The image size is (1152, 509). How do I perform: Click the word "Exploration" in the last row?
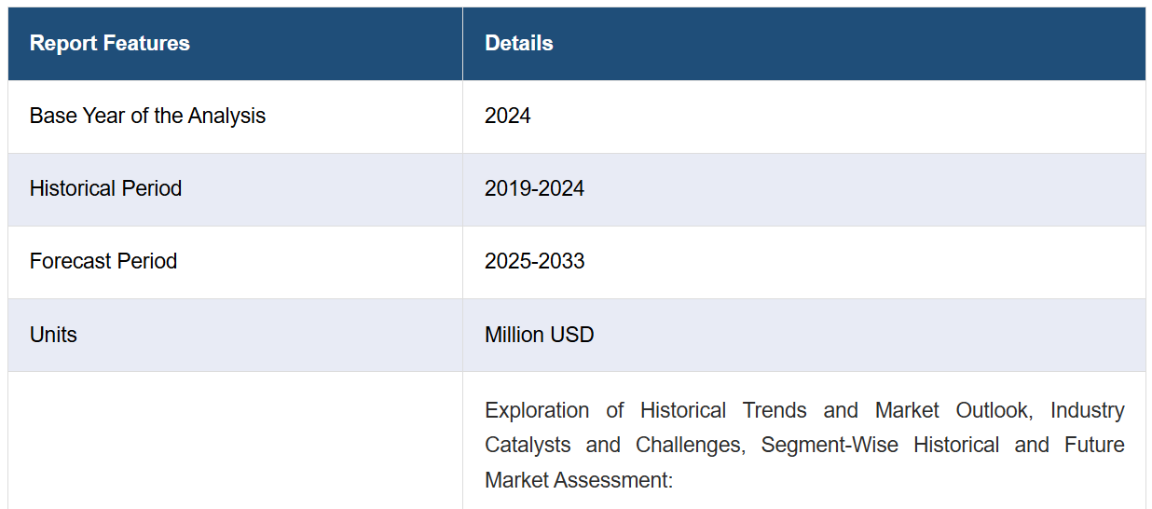pos(537,410)
